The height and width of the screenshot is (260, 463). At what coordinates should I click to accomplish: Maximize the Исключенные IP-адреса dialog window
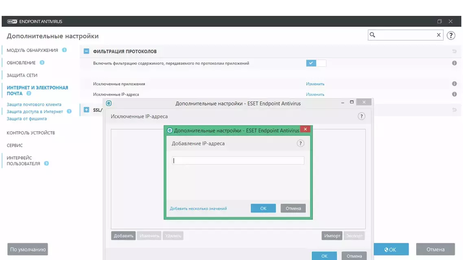click(x=352, y=102)
